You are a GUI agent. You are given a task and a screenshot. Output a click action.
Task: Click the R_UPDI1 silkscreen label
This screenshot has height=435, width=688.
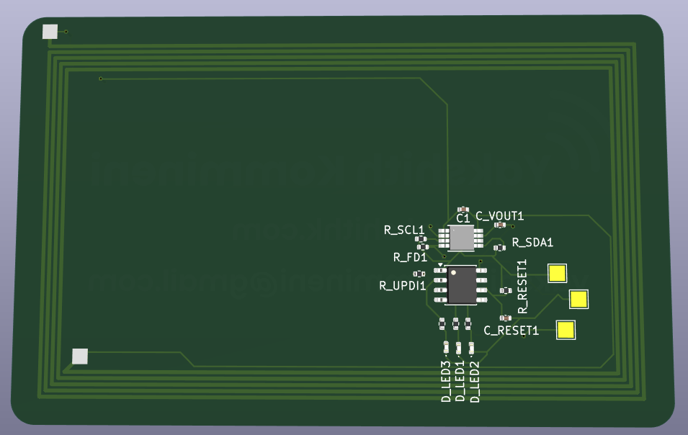(403, 286)
